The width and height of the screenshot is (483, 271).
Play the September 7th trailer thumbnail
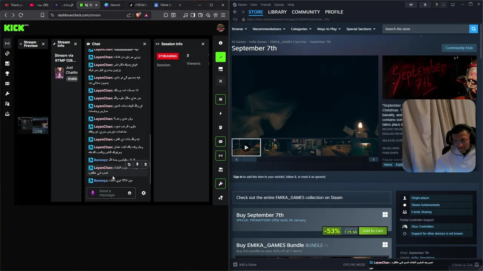tap(246, 148)
